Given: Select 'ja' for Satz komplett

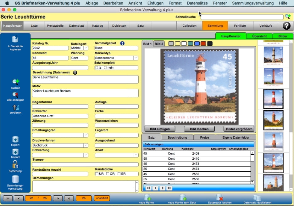Looking at the screenshot, I should pos(97,68).
